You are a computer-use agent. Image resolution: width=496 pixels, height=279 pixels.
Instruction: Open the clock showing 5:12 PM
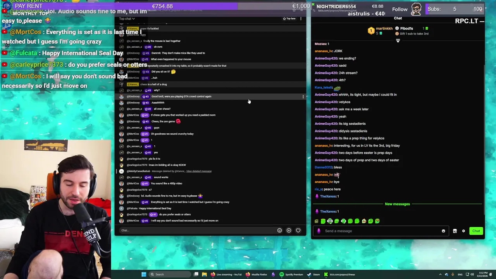click(x=482, y=274)
